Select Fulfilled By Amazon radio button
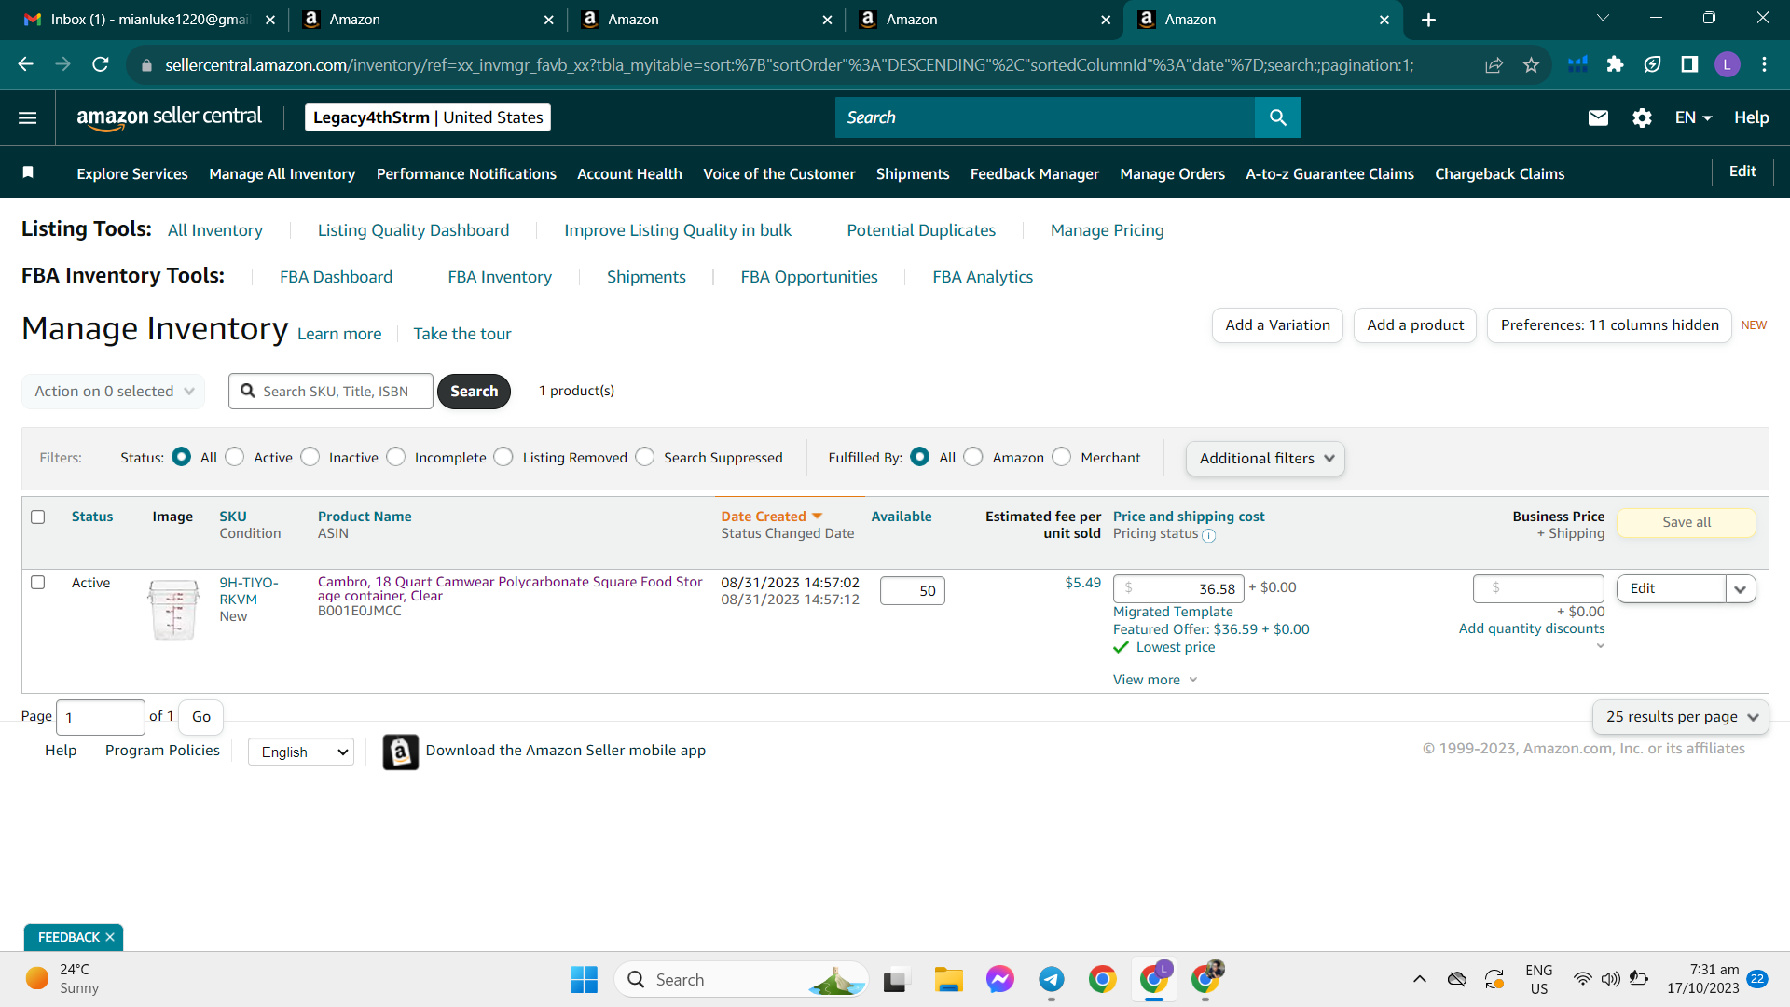 point(973,457)
